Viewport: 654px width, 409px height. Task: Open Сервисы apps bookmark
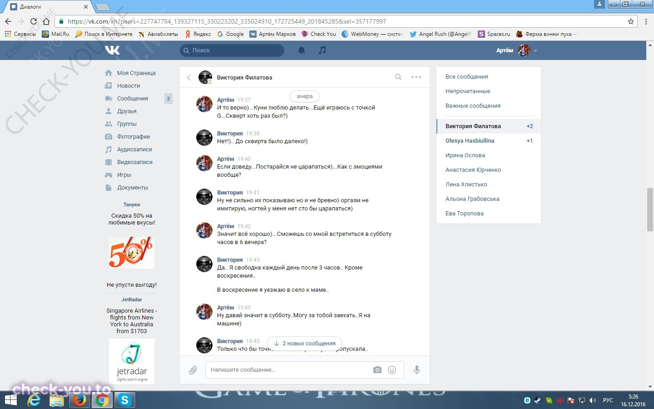20,34
